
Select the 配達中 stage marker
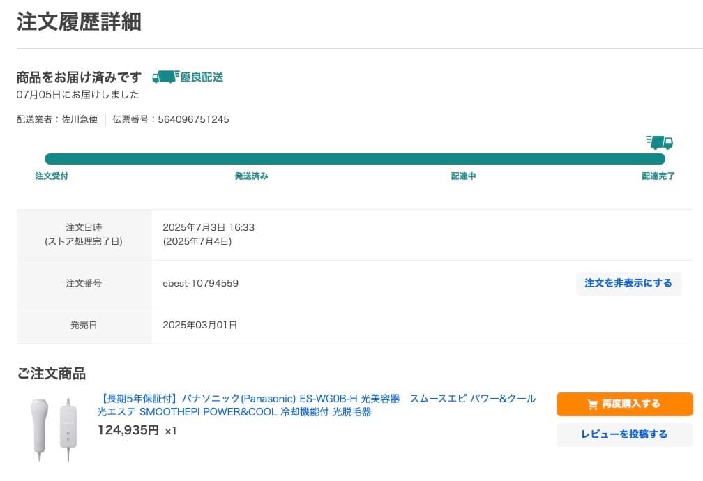(x=463, y=176)
